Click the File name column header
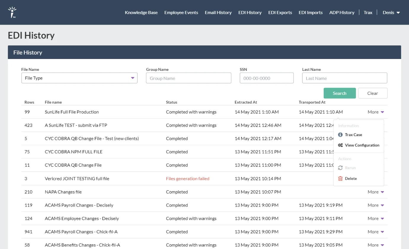The width and height of the screenshot is (409, 249). [53, 102]
